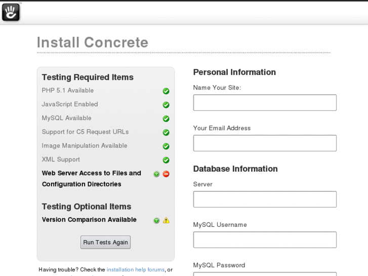The width and height of the screenshot is (368, 276).
Task: Click the red error icon for Web Server Access
Action: click(166, 174)
